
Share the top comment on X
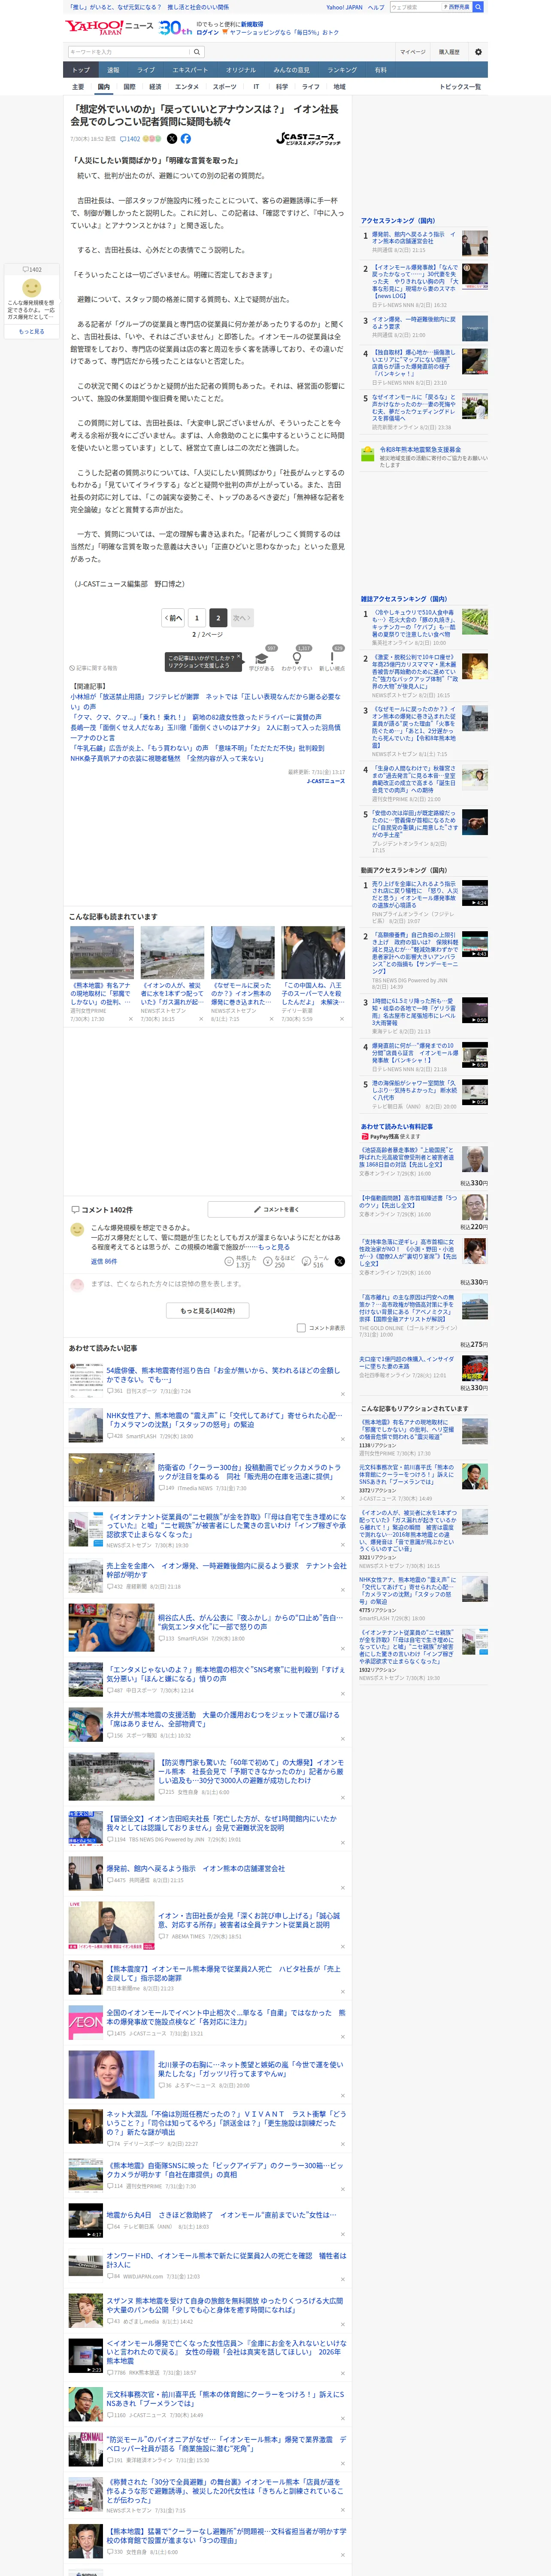pyautogui.click(x=340, y=1262)
